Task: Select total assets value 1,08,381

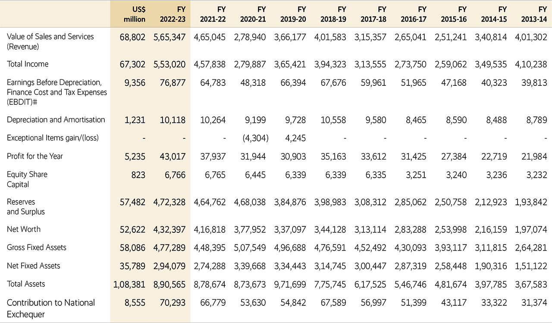Action: [x=130, y=284]
